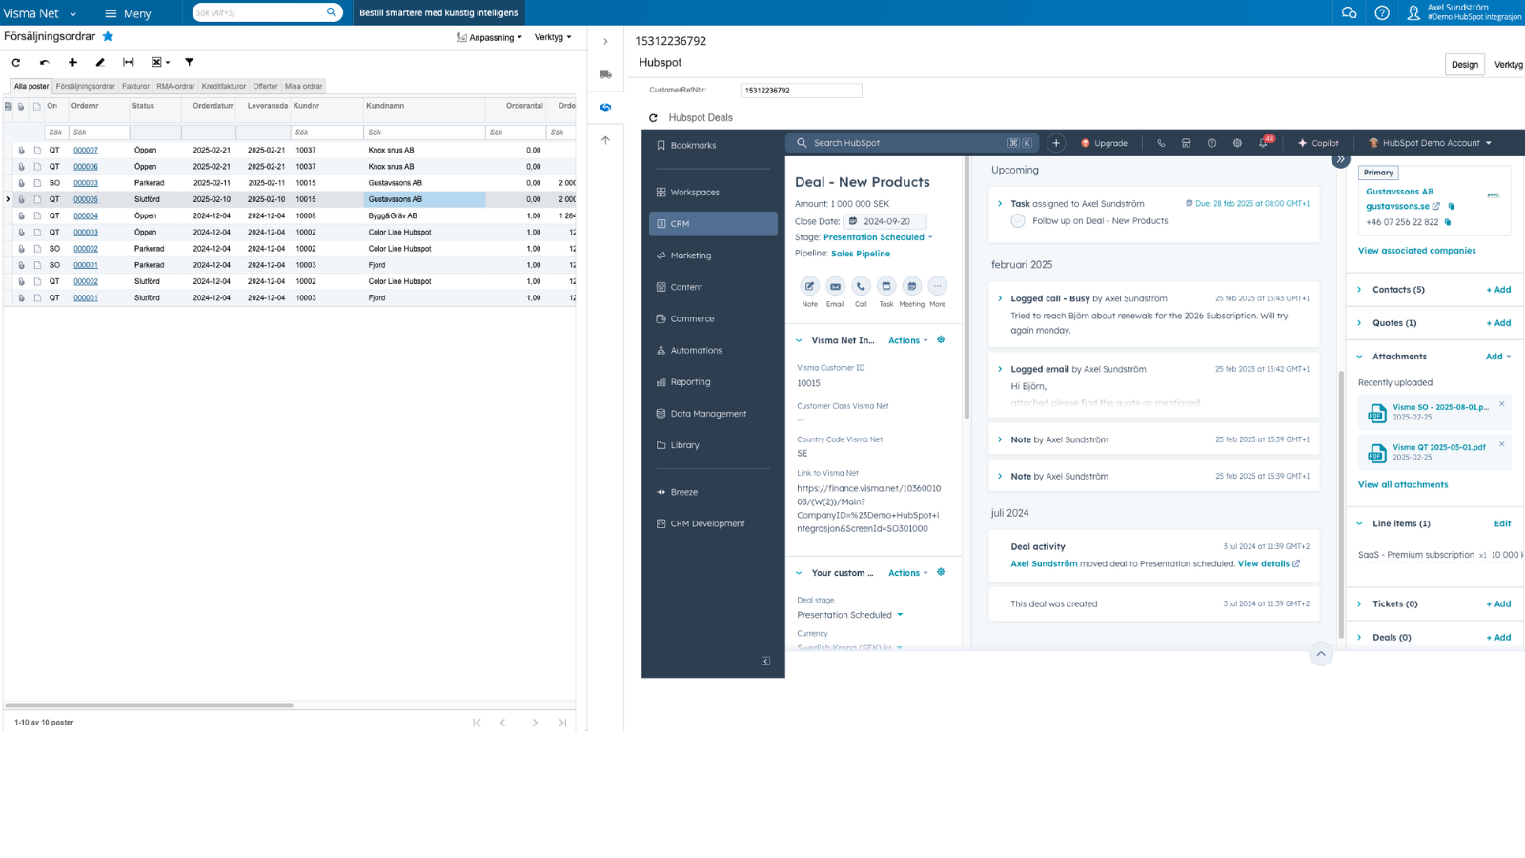1525x858 pixels.
Task: Open the filter funnel icon in grid toolbar
Action: pos(190,62)
